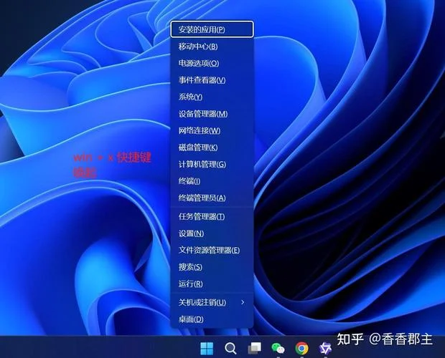This screenshot has height=358, width=445.
Task: Launch 计算机管理(G)
Action: coord(212,164)
